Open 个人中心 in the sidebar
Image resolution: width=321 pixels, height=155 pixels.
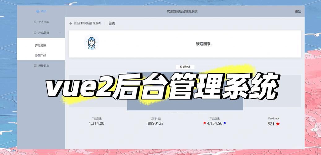click(41, 22)
